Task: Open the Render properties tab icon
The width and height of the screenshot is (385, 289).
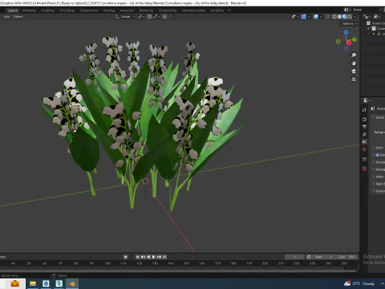Action: pyautogui.click(x=364, y=119)
